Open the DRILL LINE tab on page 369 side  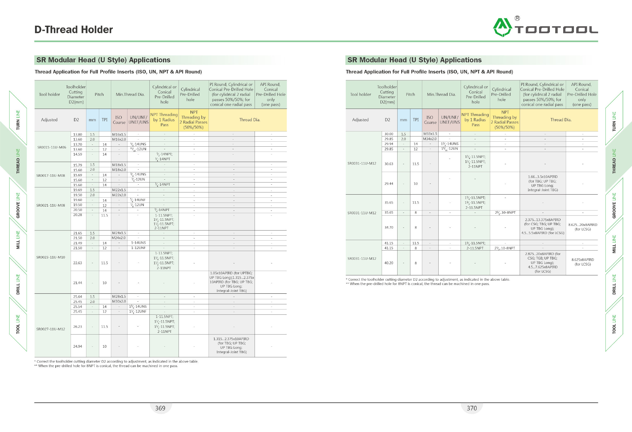click(x=18, y=284)
